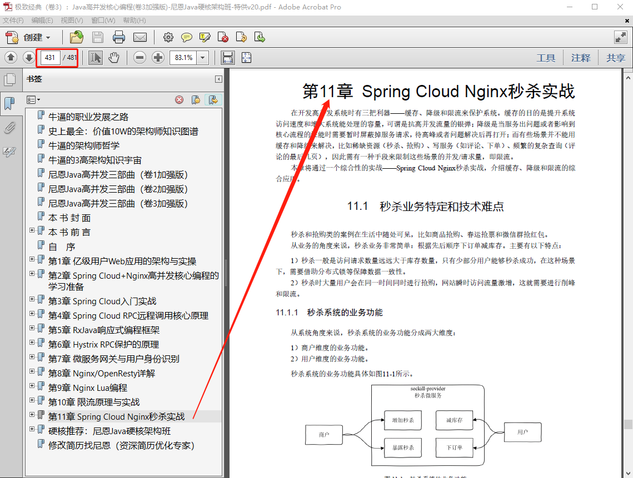This screenshot has height=478, width=633.
Task: Go to next page arrow
Action: tap(29, 58)
